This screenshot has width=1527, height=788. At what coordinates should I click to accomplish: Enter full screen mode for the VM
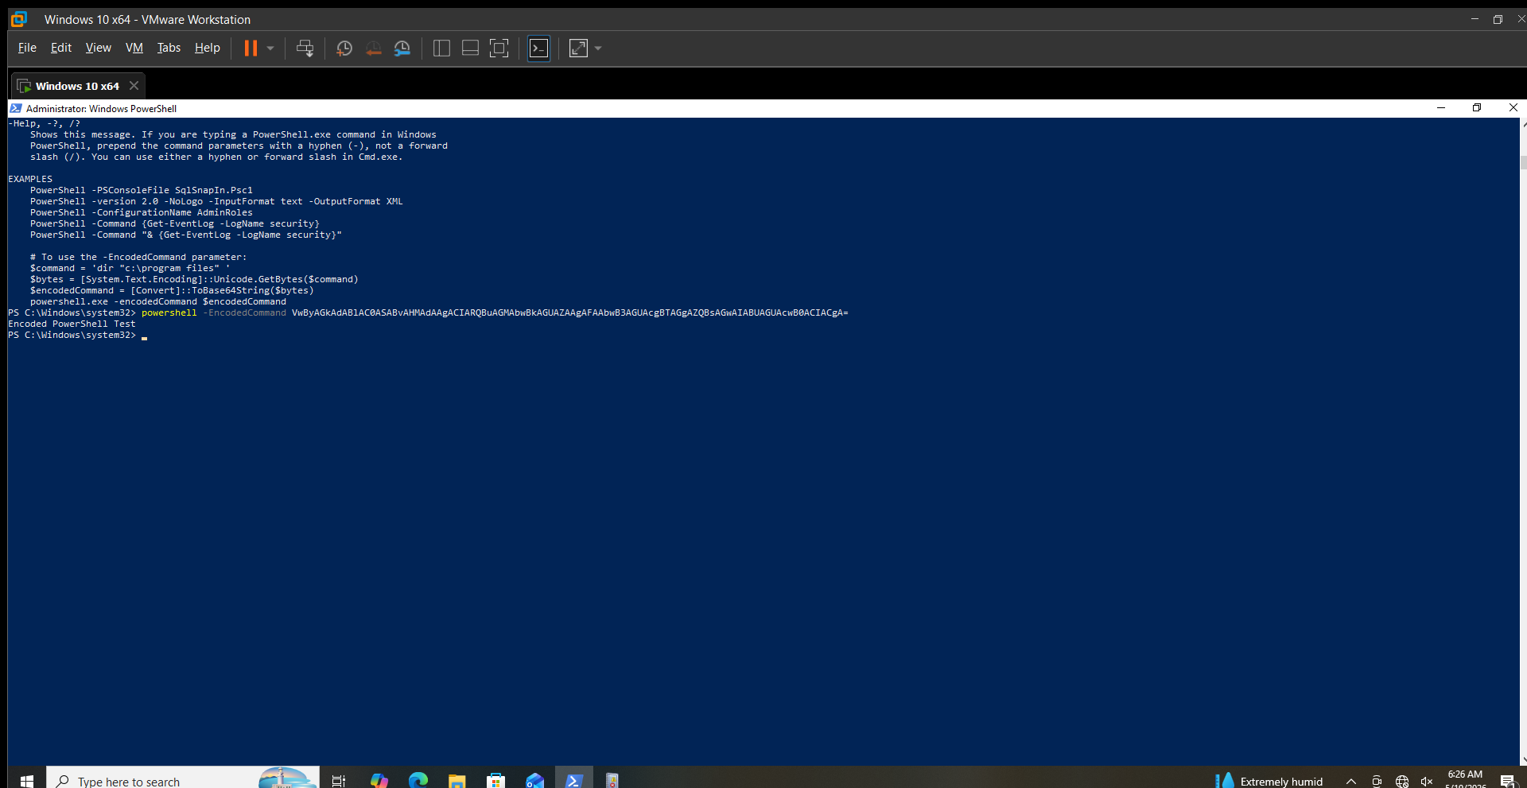point(499,49)
